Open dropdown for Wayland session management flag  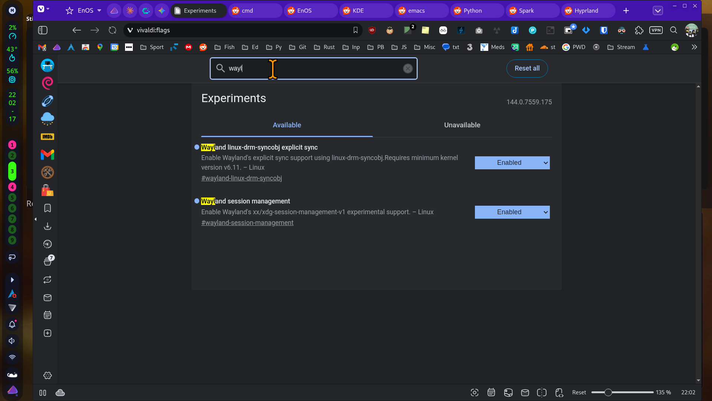[x=512, y=212]
